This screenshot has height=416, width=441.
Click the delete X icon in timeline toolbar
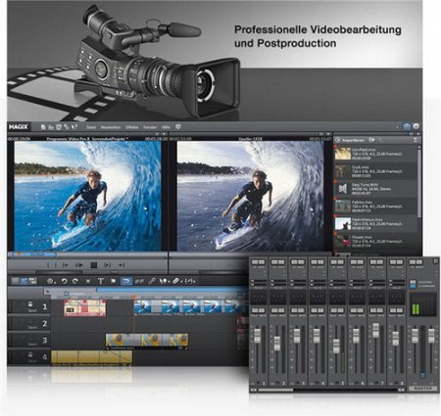click(x=88, y=281)
